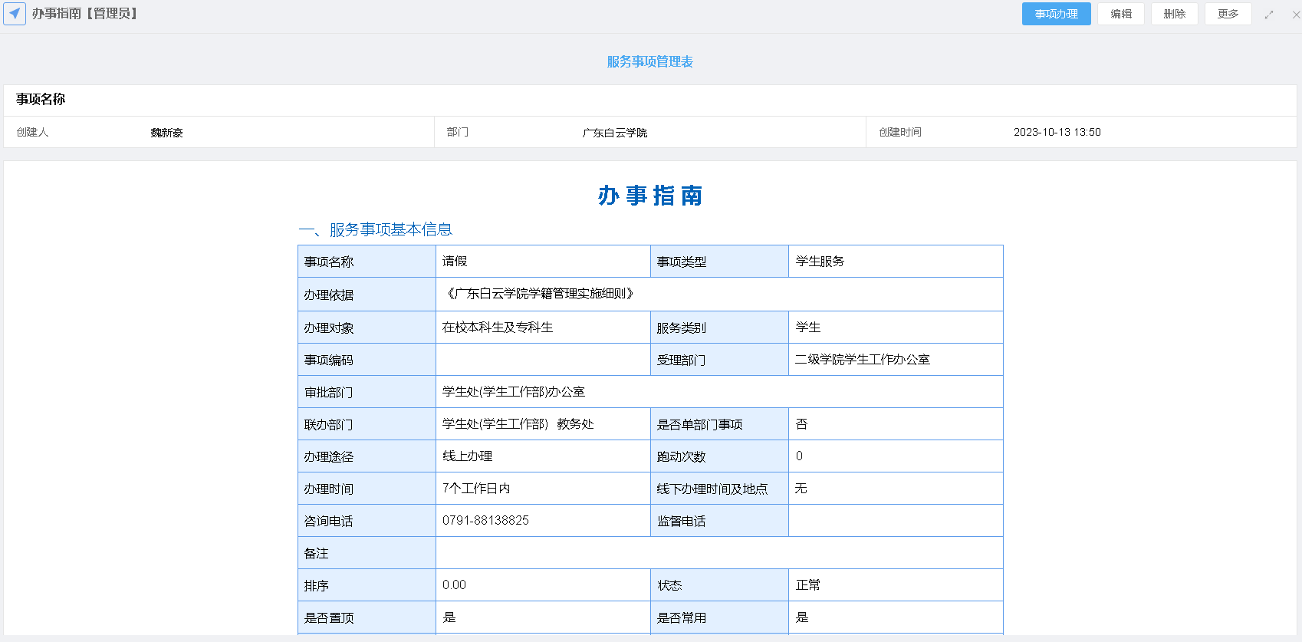Click the fullscreen expand arrows icon
Image resolution: width=1302 pixels, height=642 pixels.
click(x=1269, y=15)
